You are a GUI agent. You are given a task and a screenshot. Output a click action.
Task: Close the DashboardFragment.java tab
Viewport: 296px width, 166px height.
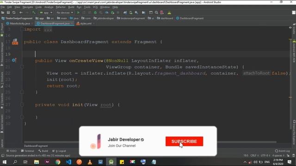click(72, 24)
